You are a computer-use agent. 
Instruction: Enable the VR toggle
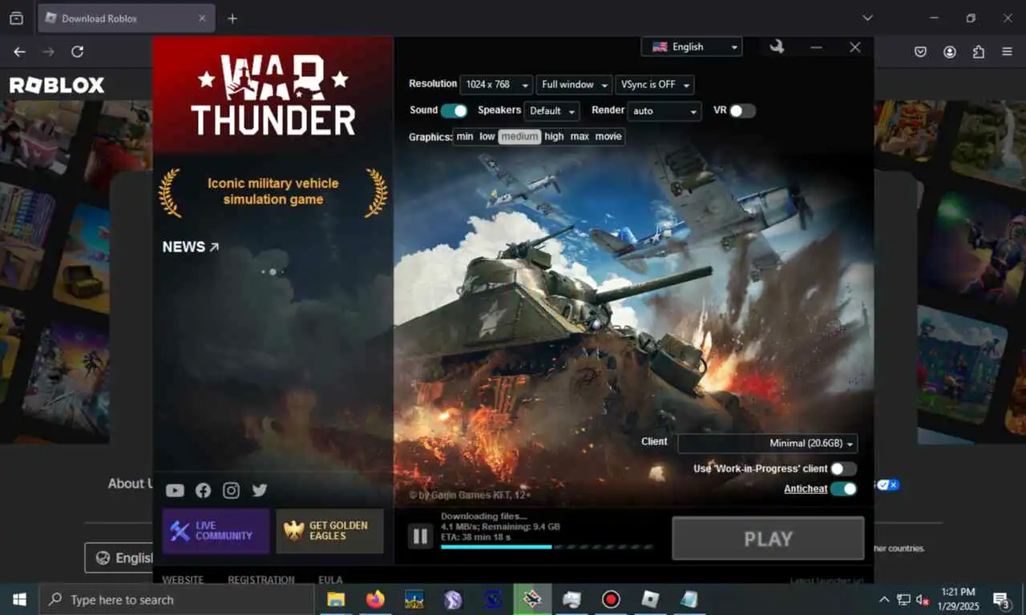(742, 111)
